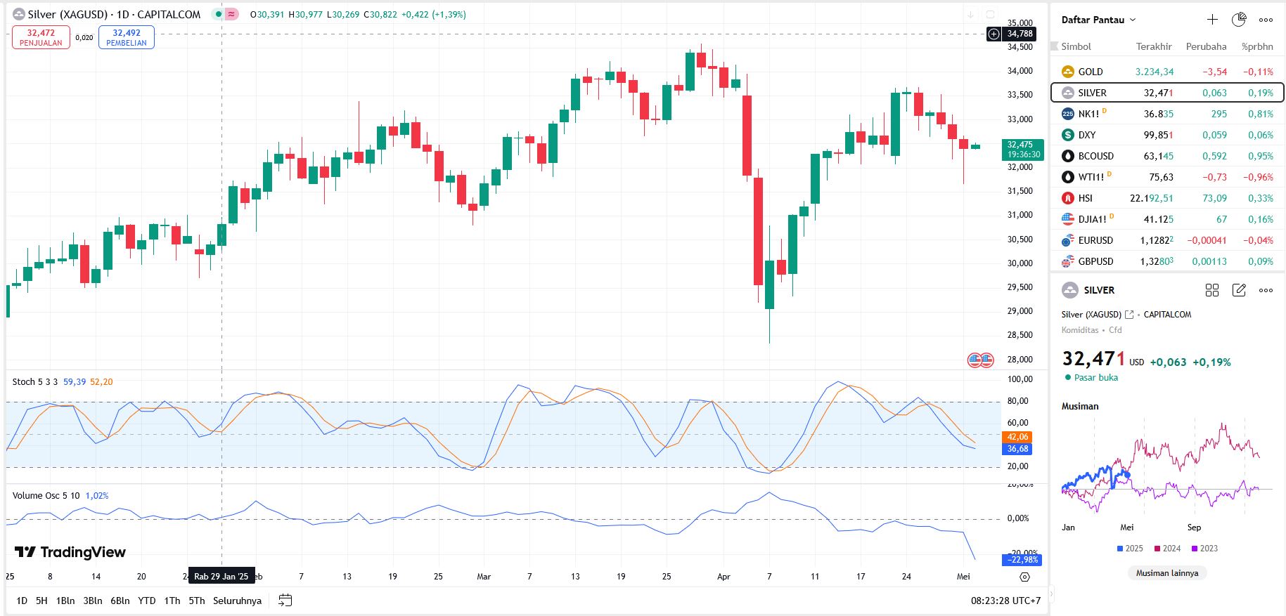Open the watchlist three-dots more menu
This screenshot has width=1286, height=616.
click(1266, 20)
